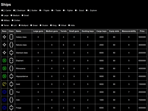The height and width of the screenshot is (111, 148).
Task: Click the carrier class icon in Galaxy class row
Action: (x=11, y=37)
